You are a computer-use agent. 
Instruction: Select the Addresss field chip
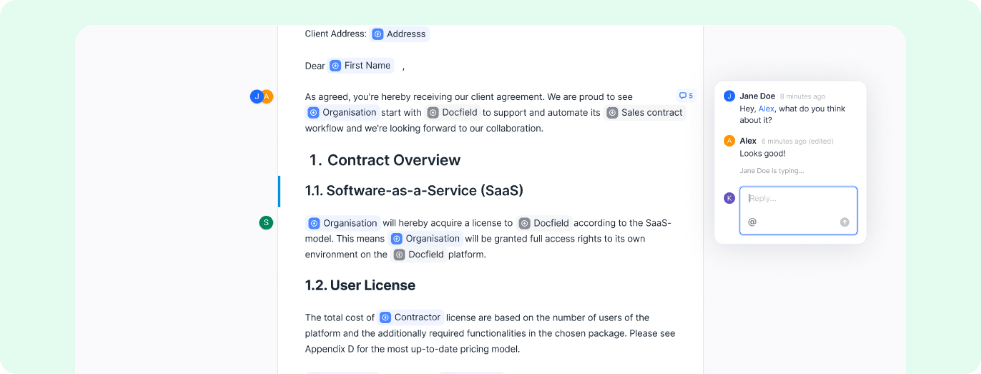399,34
